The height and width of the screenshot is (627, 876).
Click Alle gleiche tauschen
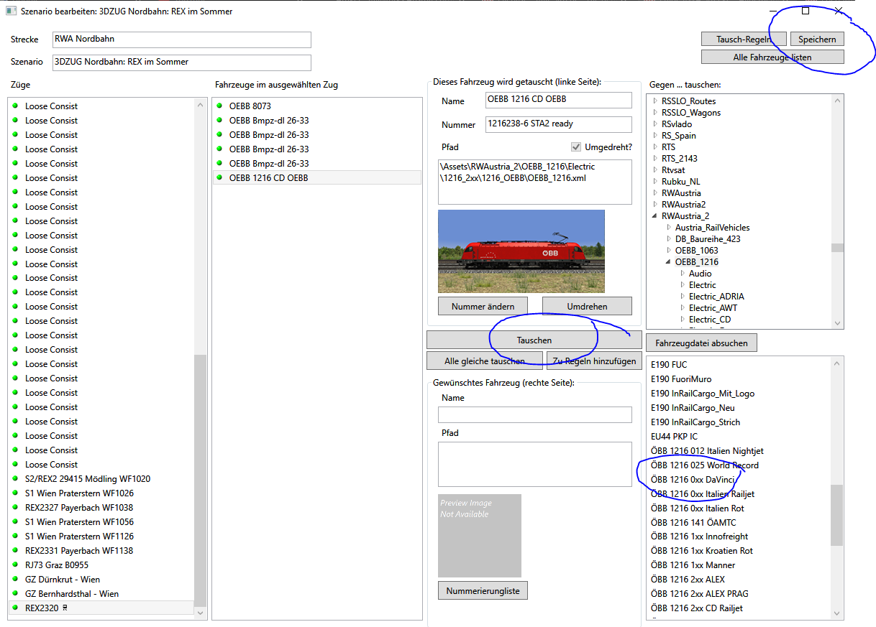pos(484,361)
